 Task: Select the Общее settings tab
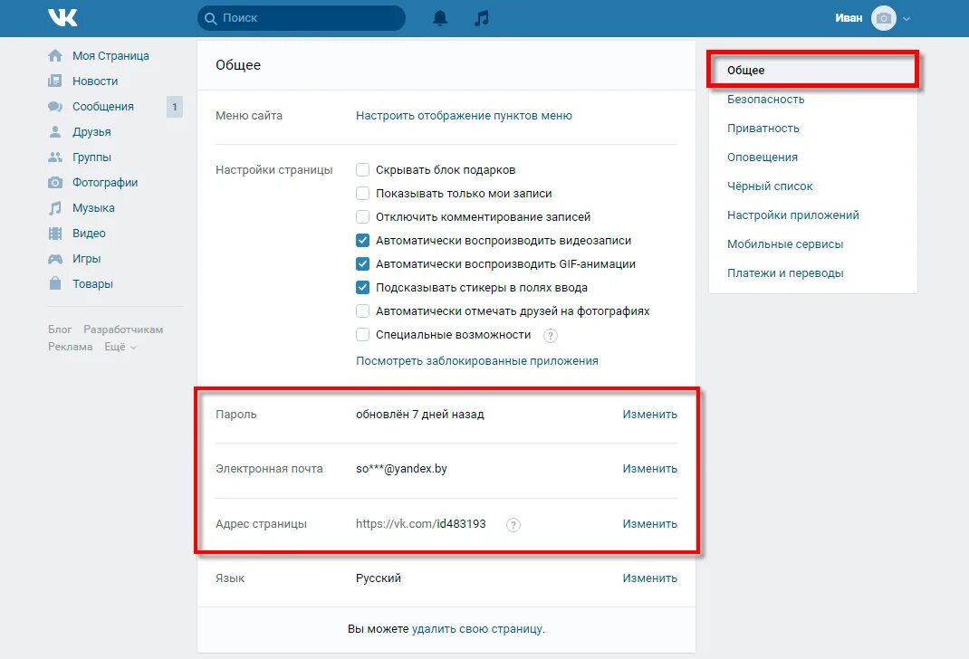(x=812, y=70)
